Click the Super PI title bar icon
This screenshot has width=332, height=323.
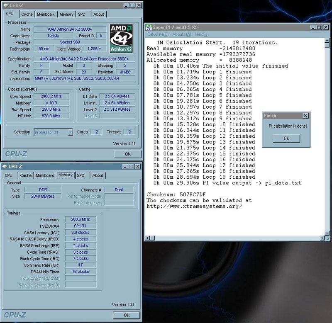[149, 27]
